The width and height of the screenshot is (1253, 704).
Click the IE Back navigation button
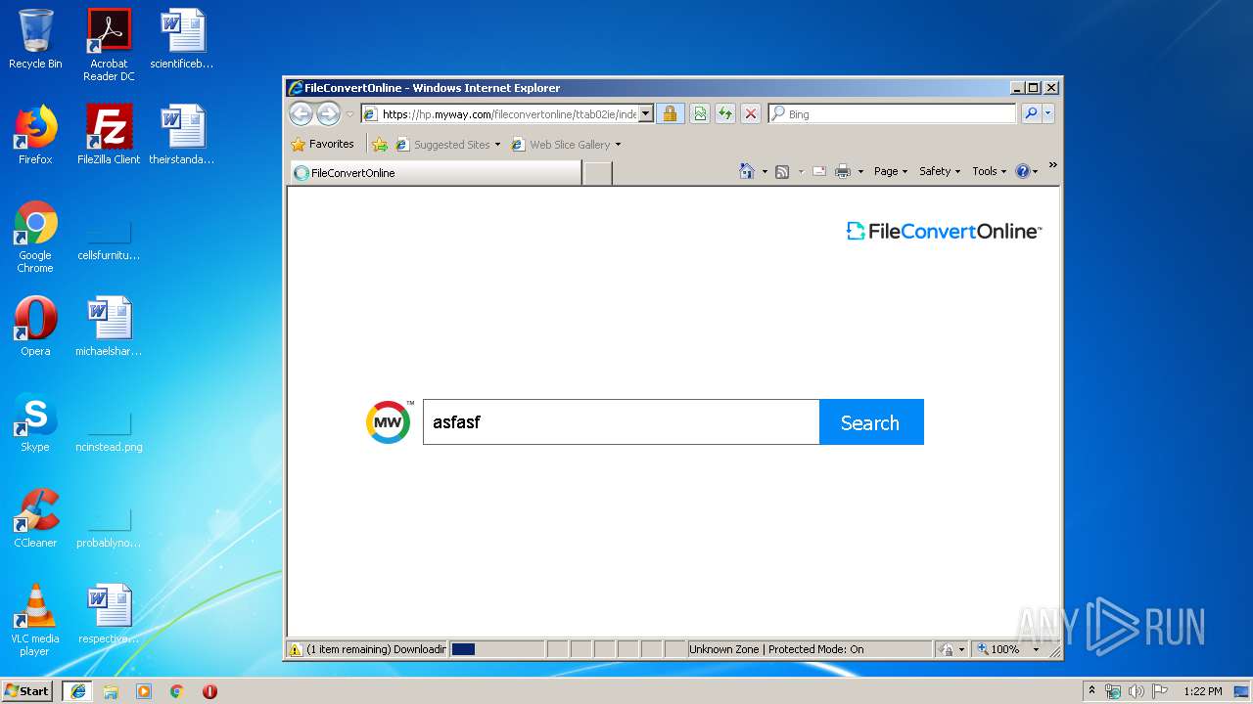point(301,113)
